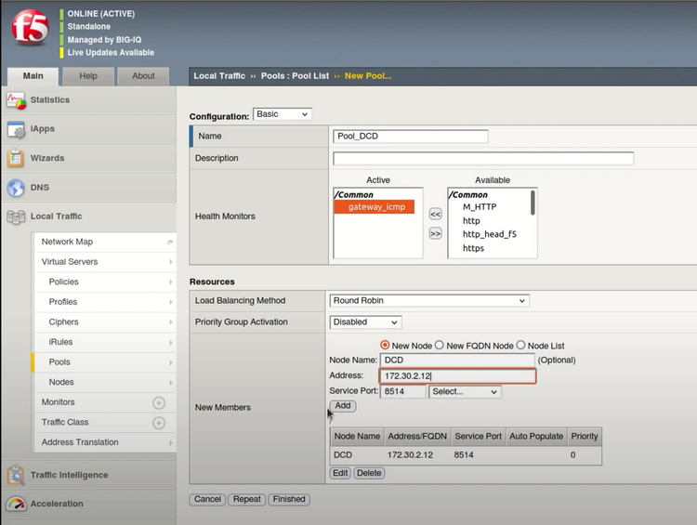
Task: Open the Statistics section icon
Action: pyautogui.click(x=16, y=100)
